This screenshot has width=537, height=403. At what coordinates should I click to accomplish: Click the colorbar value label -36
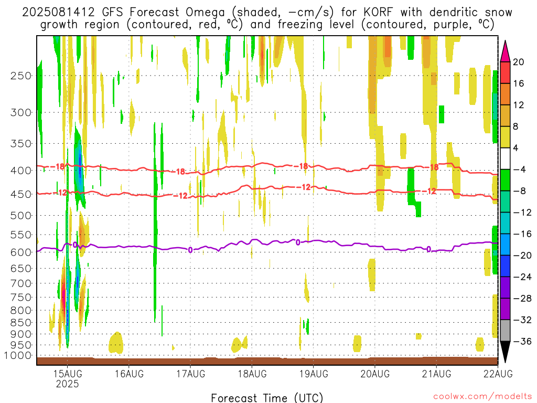pos(523,341)
